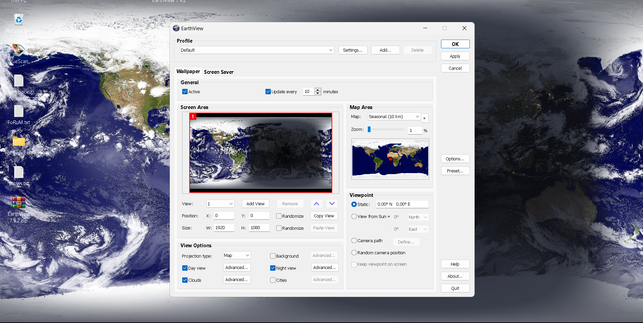
Task: Enable Randomize for Position
Action: [279, 216]
